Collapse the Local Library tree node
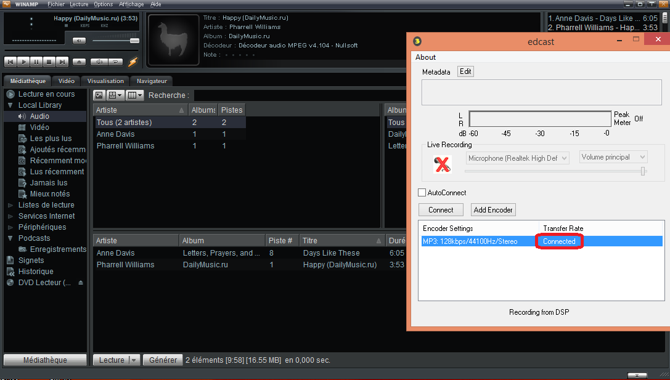Image resolution: width=670 pixels, height=380 pixels. point(10,105)
